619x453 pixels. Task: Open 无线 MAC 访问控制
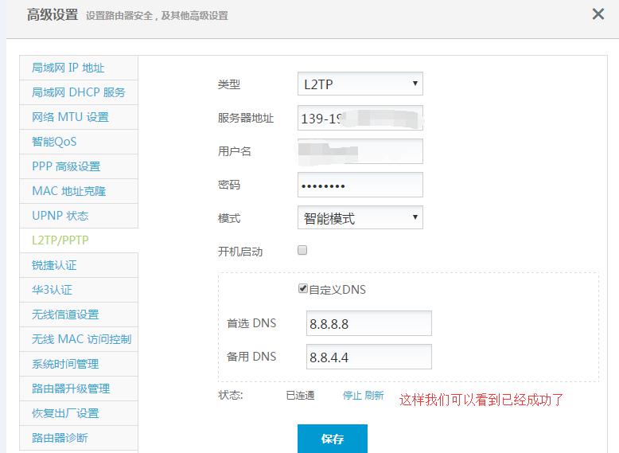pyautogui.click(x=79, y=339)
